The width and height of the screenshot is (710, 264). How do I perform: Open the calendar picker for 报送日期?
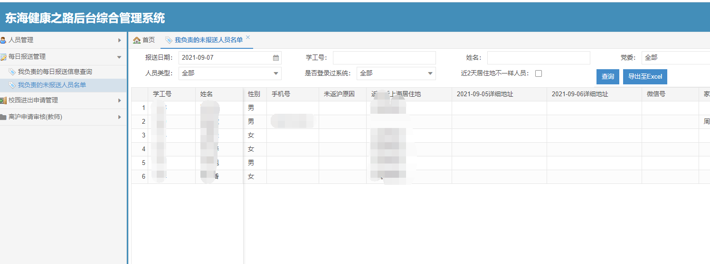(x=276, y=58)
